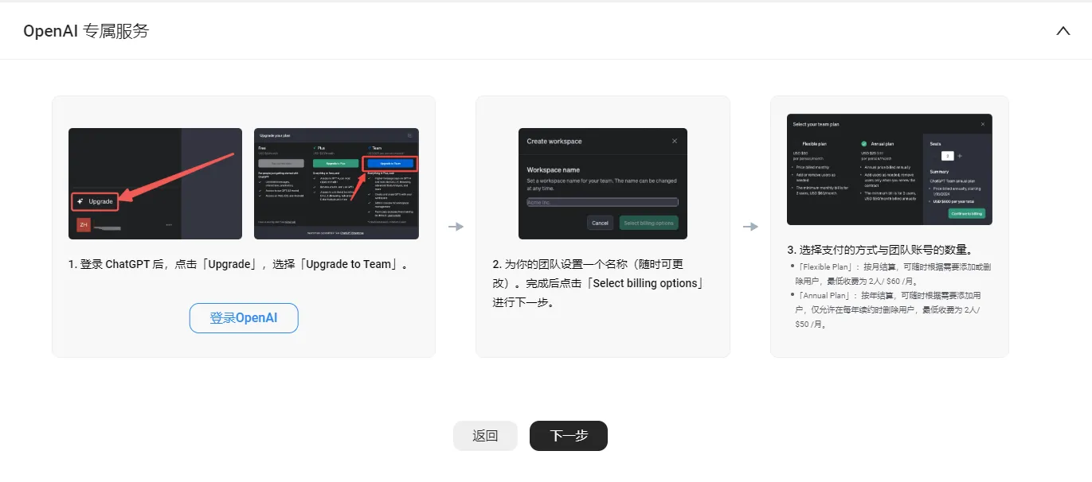Open the Select your team plan thumbnail
This screenshot has width=1092, height=482.
pyautogui.click(x=890, y=169)
